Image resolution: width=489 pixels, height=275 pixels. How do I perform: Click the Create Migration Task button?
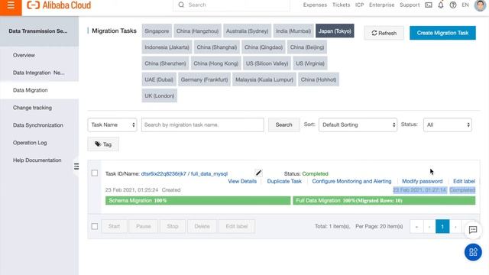point(442,33)
